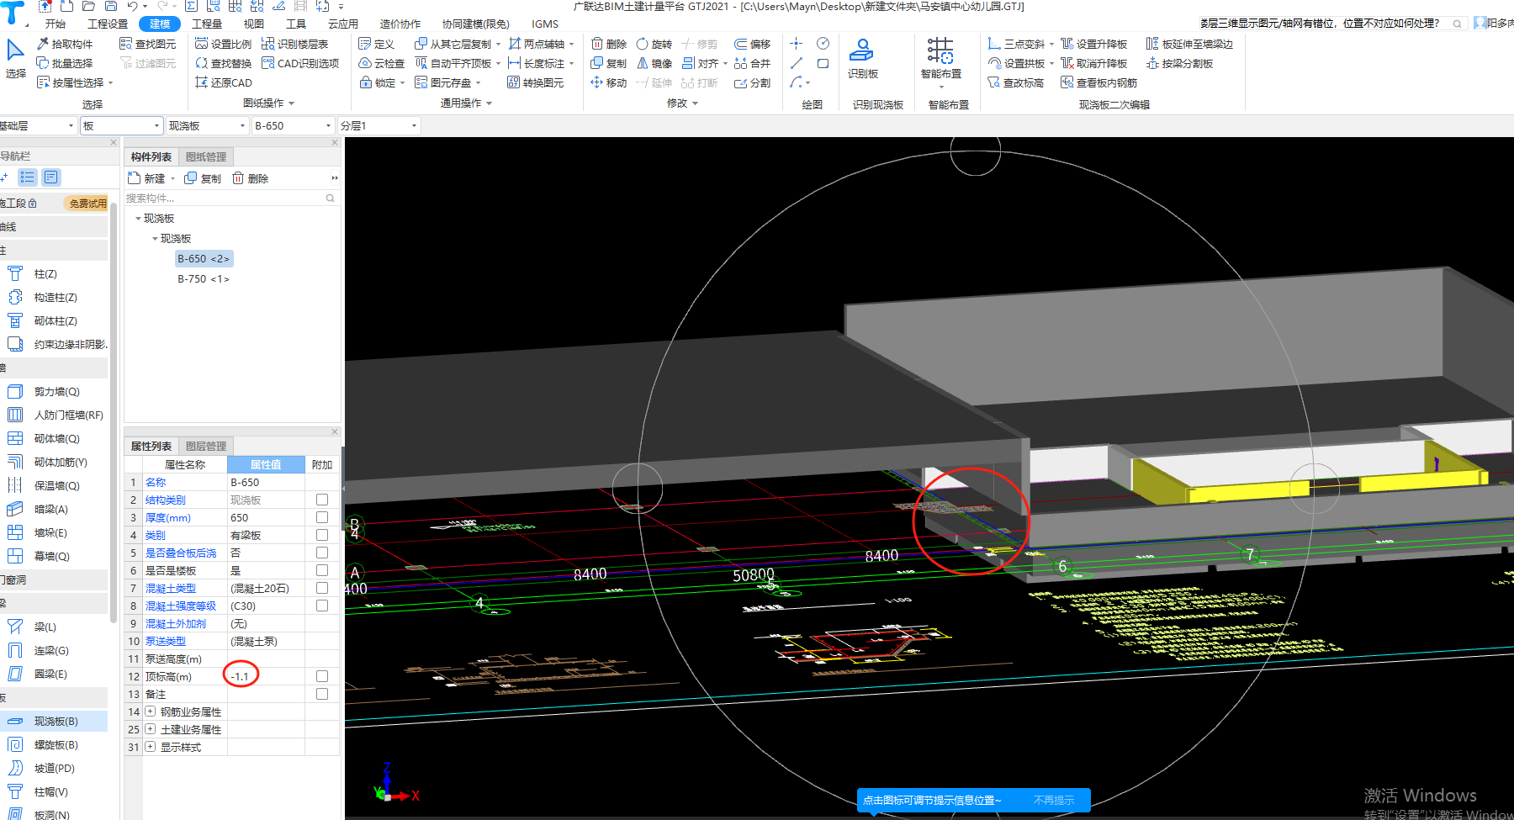Dismiss tooltip via 不再提示 link
Image resolution: width=1514 pixels, height=820 pixels.
click(x=1053, y=801)
